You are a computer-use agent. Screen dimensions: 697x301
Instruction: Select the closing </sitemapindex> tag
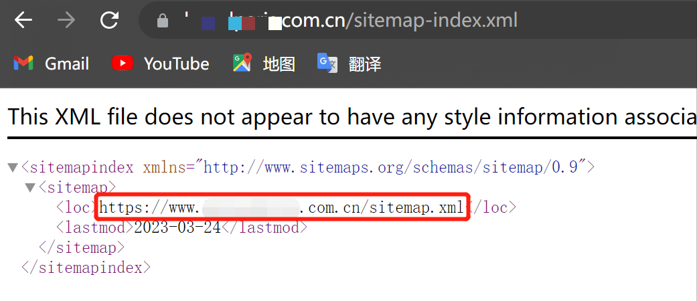click(x=86, y=268)
